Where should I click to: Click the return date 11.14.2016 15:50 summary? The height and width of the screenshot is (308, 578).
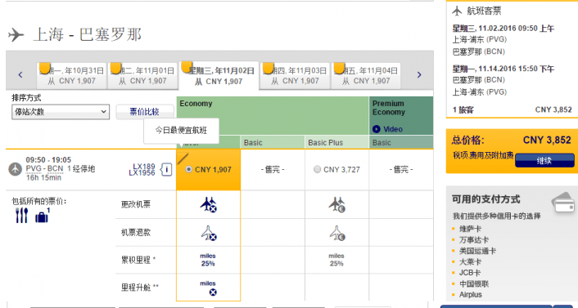503,69
